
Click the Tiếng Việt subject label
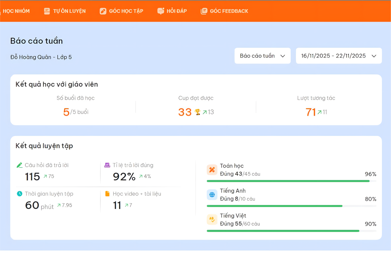click(233, 216)
